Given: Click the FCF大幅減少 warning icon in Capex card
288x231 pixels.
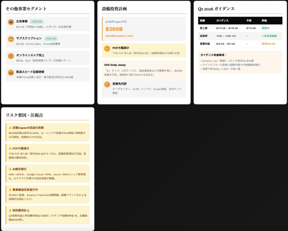Looking at the screenshot, I should (107, 49).
